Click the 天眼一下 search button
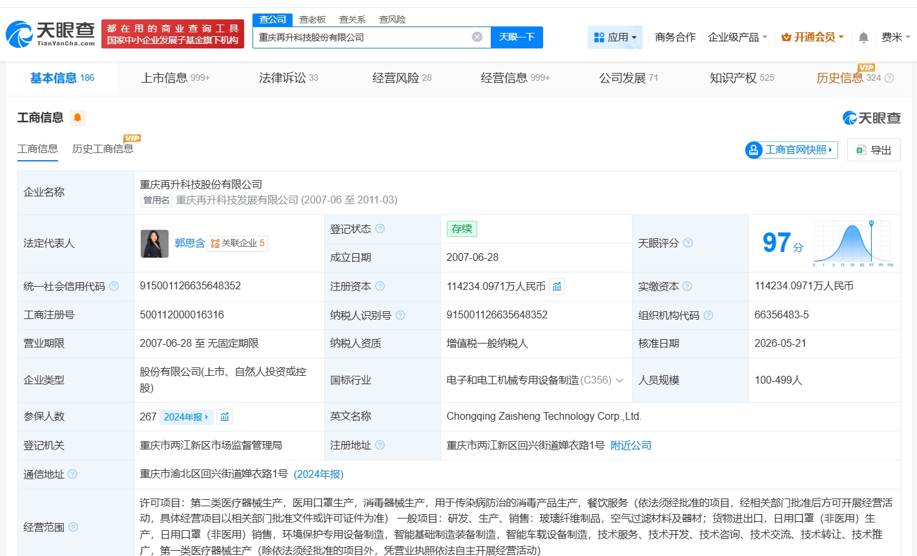The height and width of the screenshot is (556, 917). point(517,37)
